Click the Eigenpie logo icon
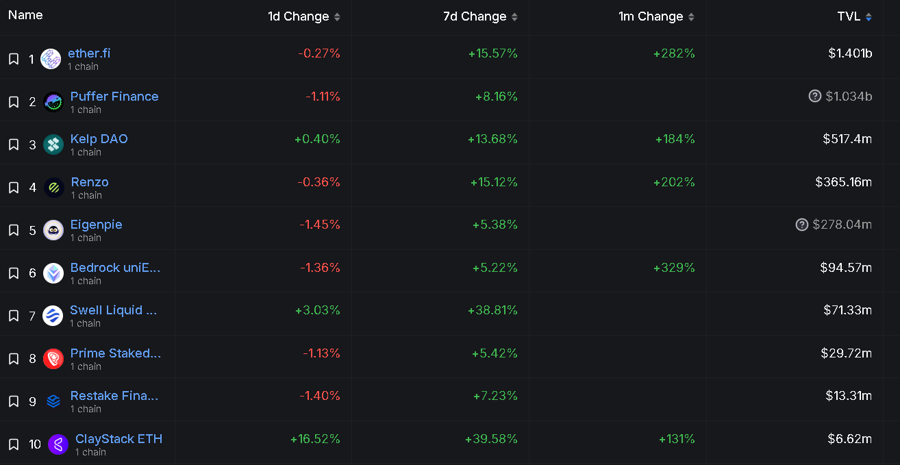This screenshot has height=465, width=900. point(53,230)
